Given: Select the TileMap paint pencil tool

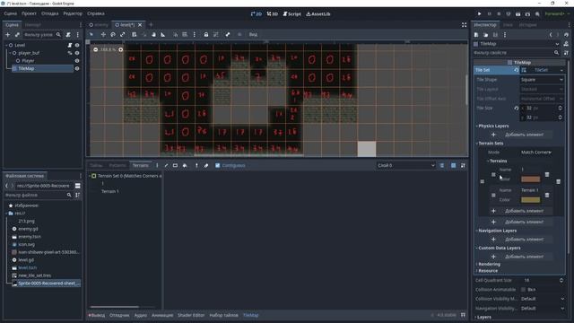Looking at the screenshot, I should click(166, 165).
